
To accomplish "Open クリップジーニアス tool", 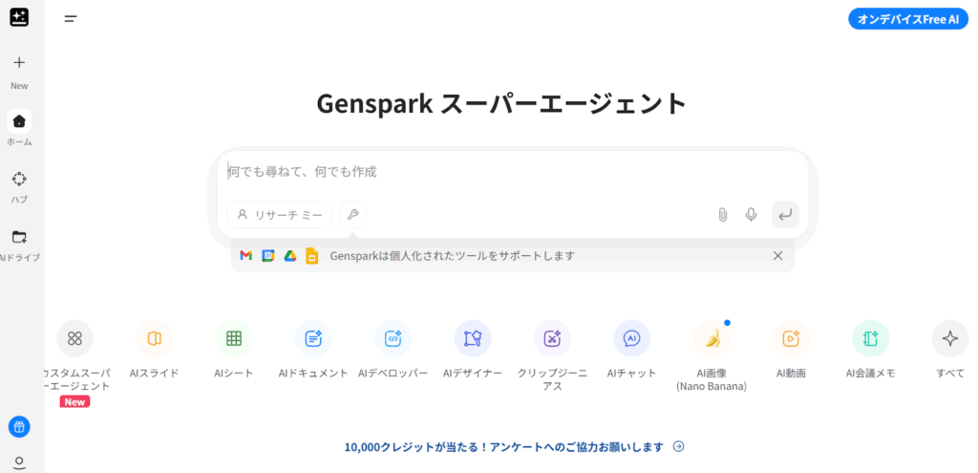I will point(552,338).
